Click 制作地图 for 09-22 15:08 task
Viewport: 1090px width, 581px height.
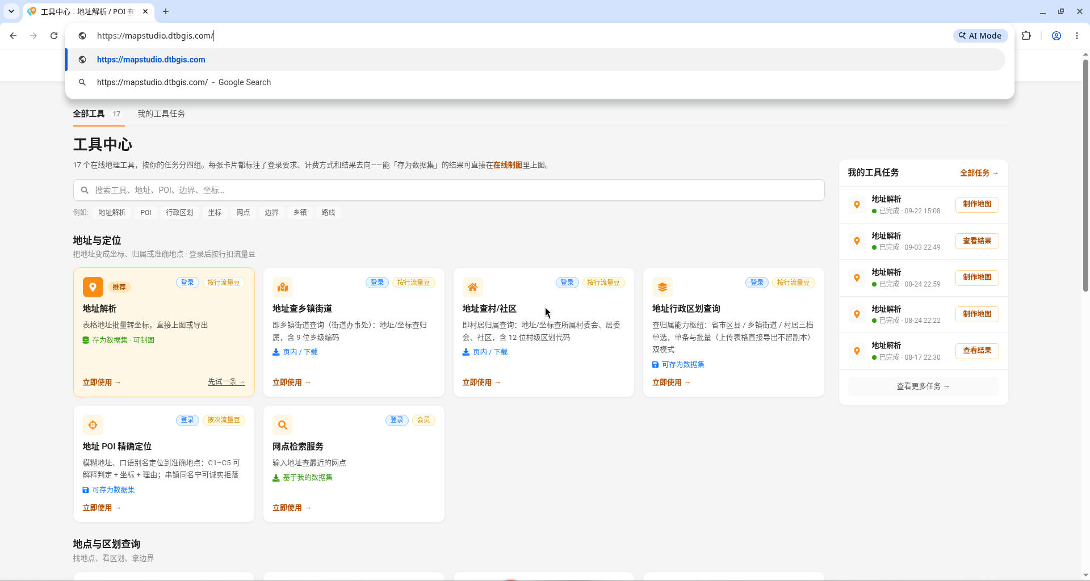point(977,204)
